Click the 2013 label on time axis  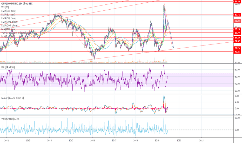[28, 140]
